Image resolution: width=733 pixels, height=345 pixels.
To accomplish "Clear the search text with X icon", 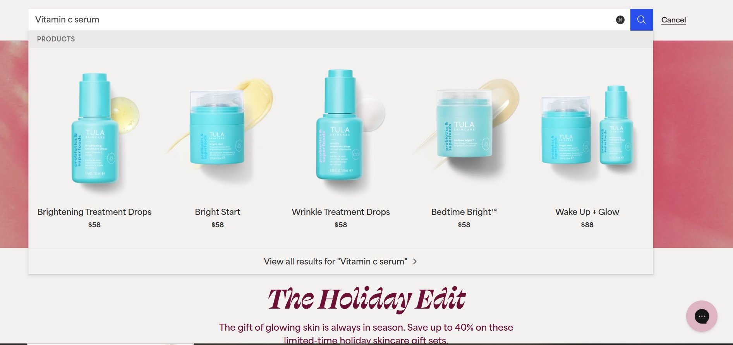I will [x=620, y=20].
